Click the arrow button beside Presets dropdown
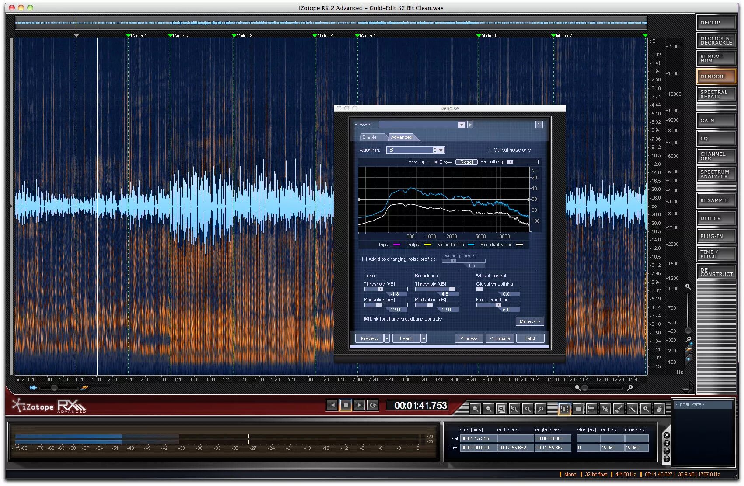The width and height of the screenshot is (744, 486). pos(470,124)
